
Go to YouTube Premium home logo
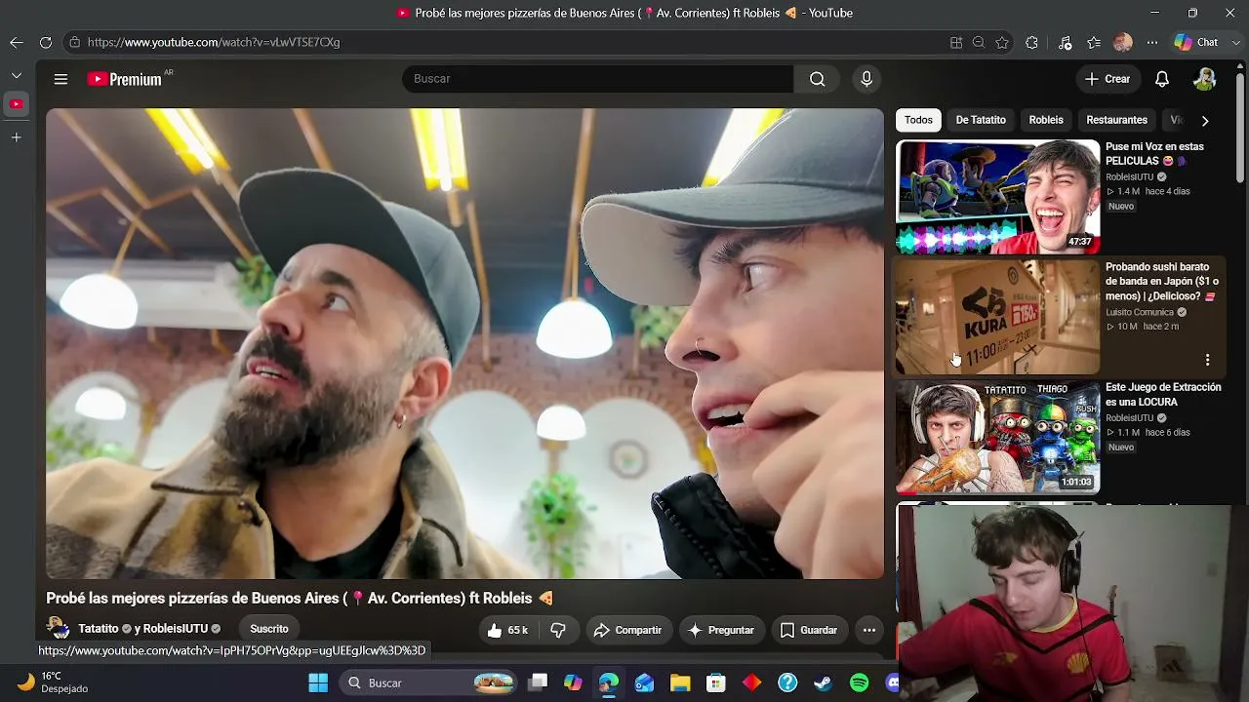click(125, 79)
